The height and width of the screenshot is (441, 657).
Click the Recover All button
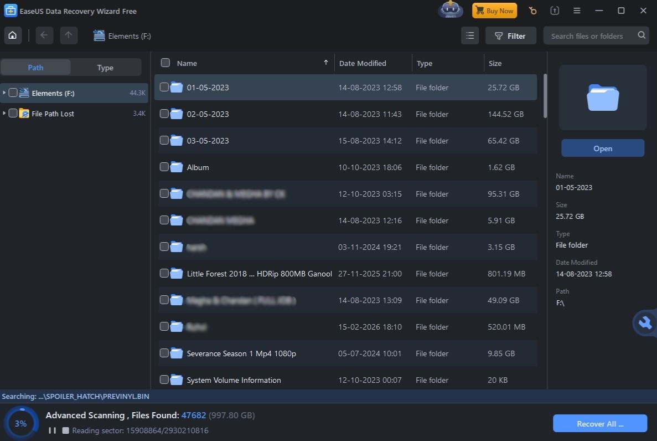(x=600, y=424)
